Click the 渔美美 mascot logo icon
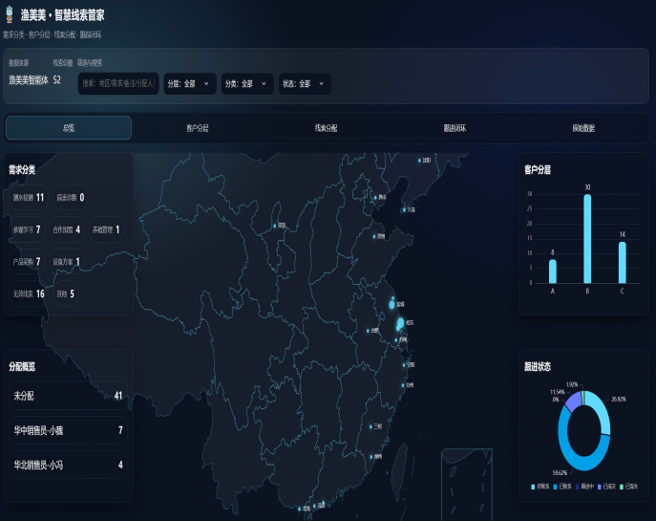 [11, 16]
